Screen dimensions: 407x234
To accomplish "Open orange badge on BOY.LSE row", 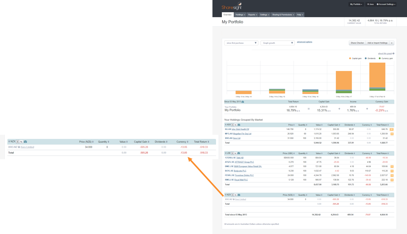I will [392, 171].
